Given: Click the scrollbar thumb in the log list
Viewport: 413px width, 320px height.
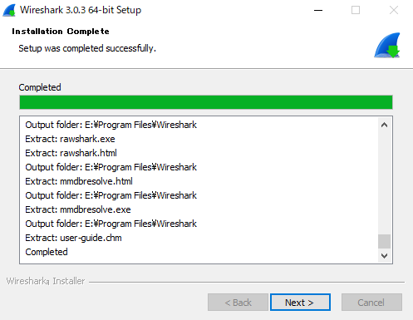Looking at the screenshot, I should click(384, 241).
